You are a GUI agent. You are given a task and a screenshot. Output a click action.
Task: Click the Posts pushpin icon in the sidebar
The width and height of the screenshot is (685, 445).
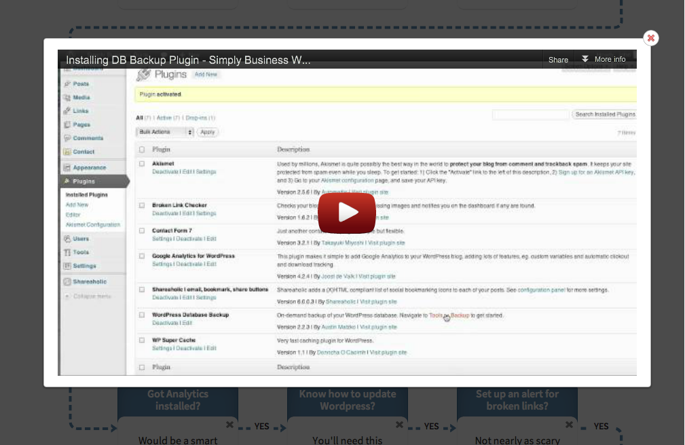tap(67, 84)
